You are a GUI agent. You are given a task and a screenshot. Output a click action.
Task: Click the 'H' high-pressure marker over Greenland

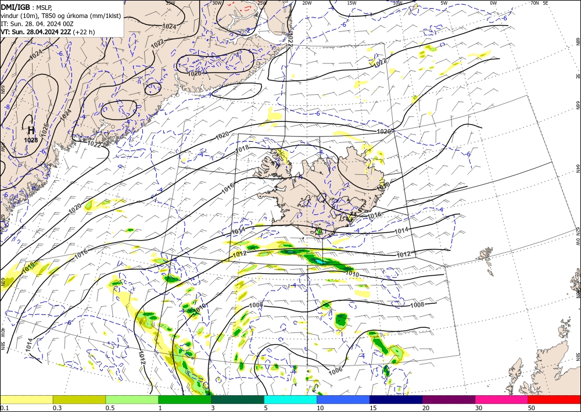point(31,130)
